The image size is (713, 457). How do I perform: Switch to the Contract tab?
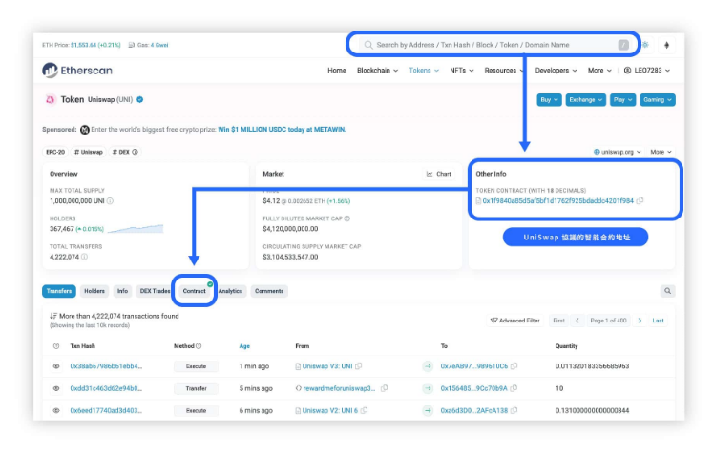194,291
